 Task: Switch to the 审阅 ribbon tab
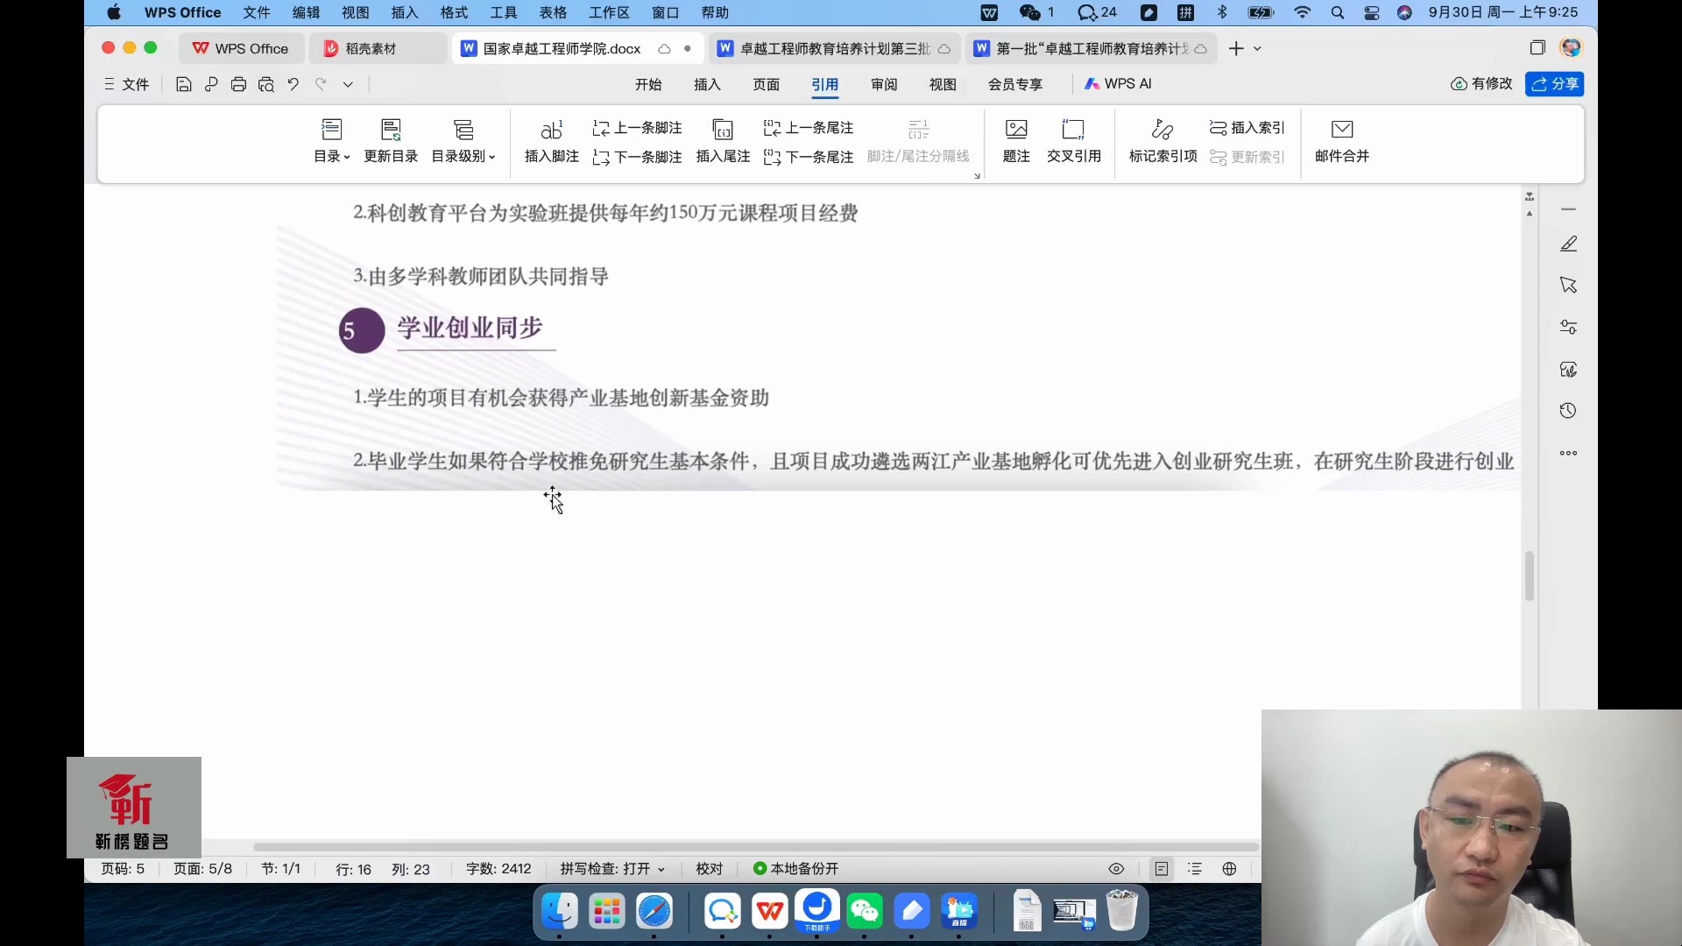click(884, 84)
